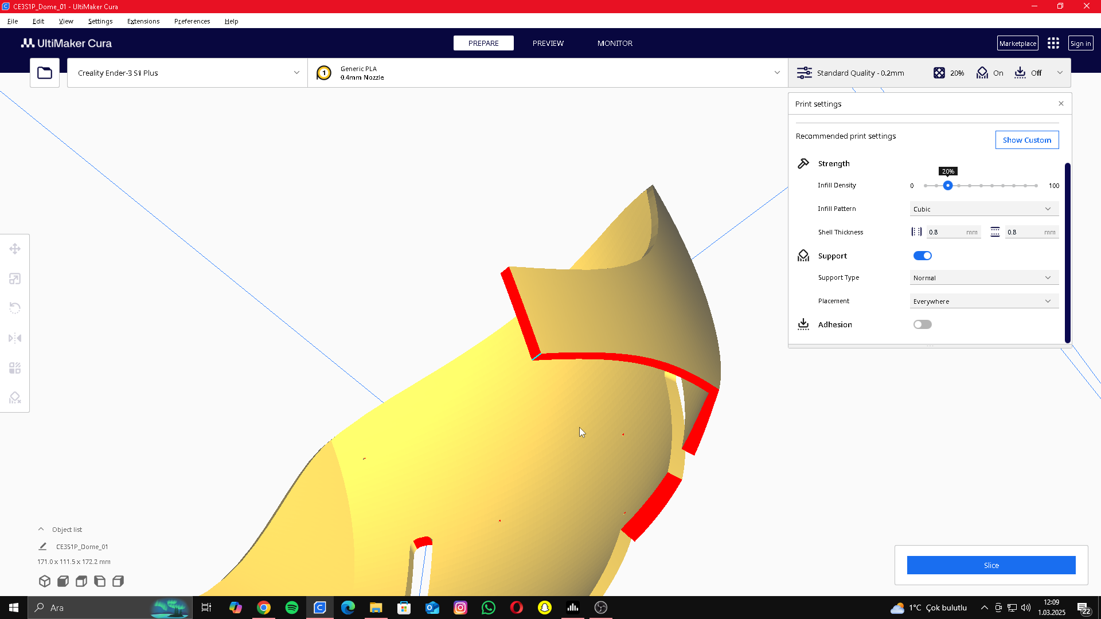Viewport: 1101px width, 619px height.
Task: Click the Show Custom button
Action: 1026,140
